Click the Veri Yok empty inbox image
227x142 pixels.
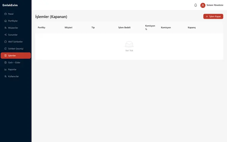[x=129, y=44]
